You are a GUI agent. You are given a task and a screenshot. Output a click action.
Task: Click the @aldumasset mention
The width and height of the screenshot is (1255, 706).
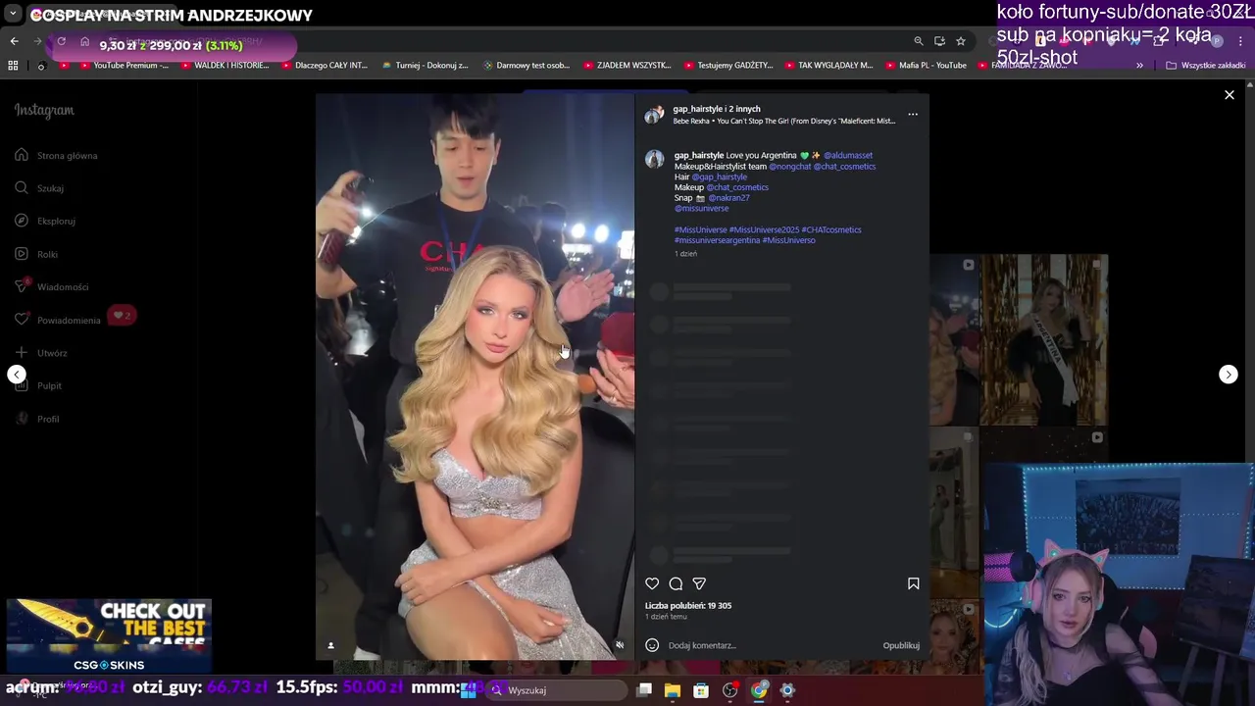point(848,155)
